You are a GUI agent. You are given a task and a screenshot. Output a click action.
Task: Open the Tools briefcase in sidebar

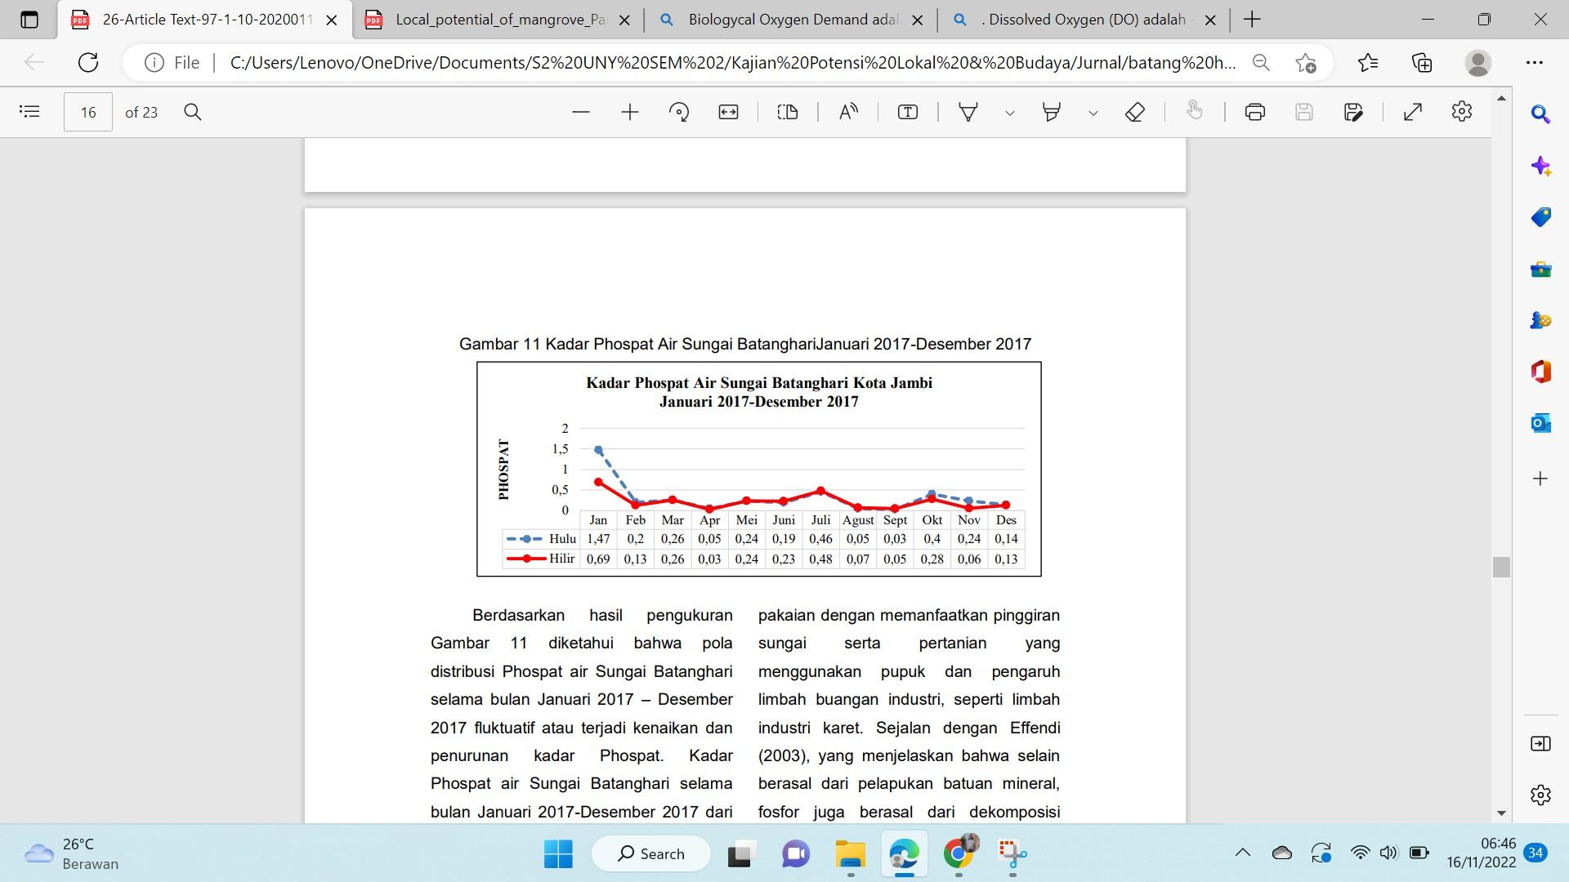[1540, 269]
